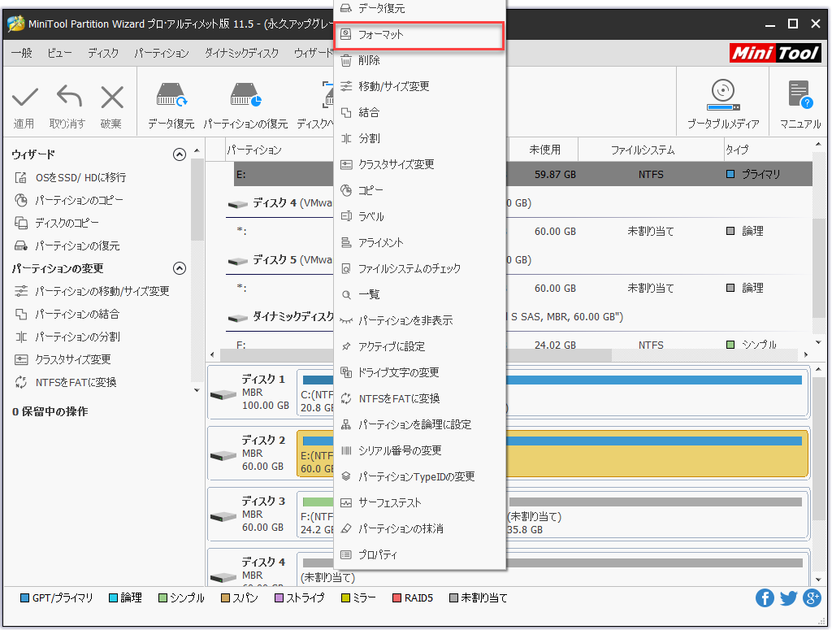
Task: Start Migrate OS to SSD/HD wizard
Action: (x=70, y=178)
